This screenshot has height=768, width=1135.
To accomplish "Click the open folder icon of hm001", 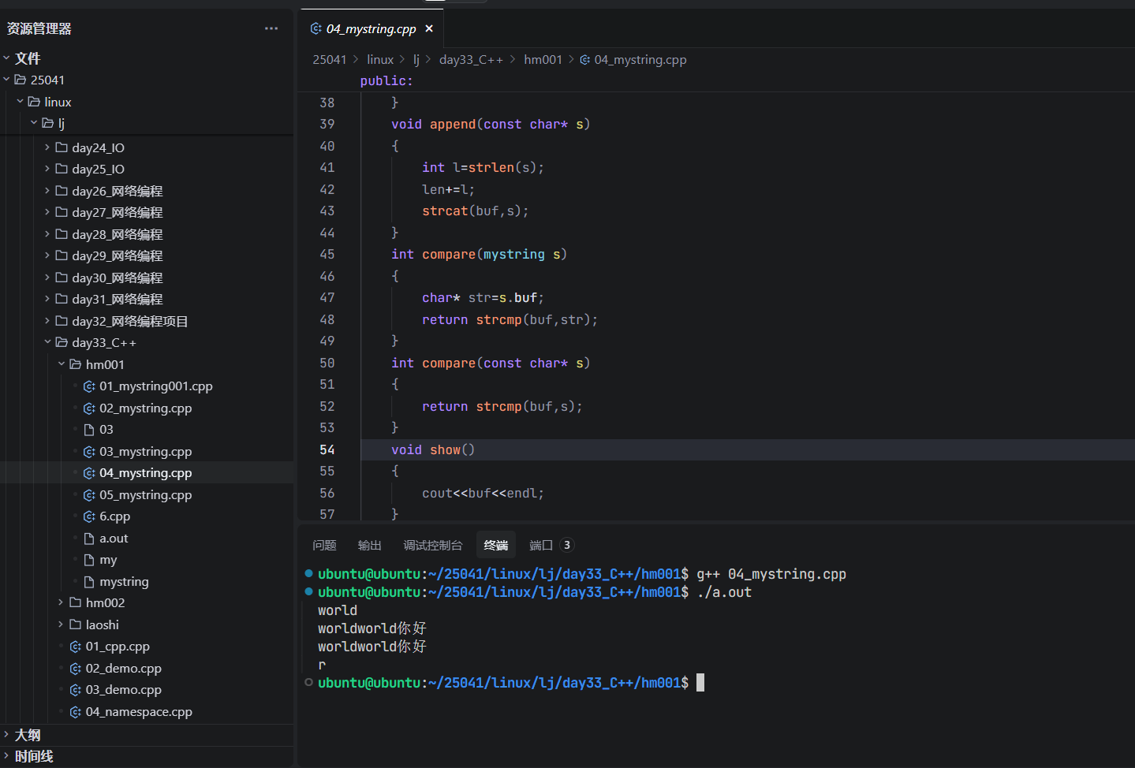I will (76, 364).
